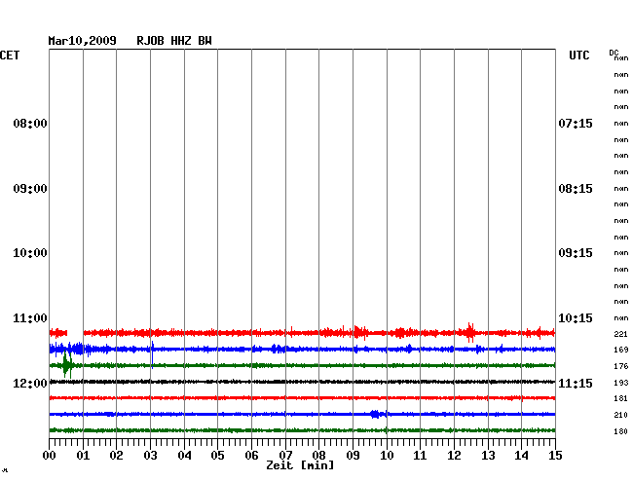Click the 15 minute axis label
Image resolution: width=633 pixels, height=481 pixels.
point(555,456)
